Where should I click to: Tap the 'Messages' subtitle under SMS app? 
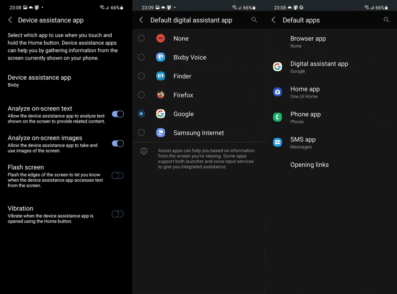(301, 147)
